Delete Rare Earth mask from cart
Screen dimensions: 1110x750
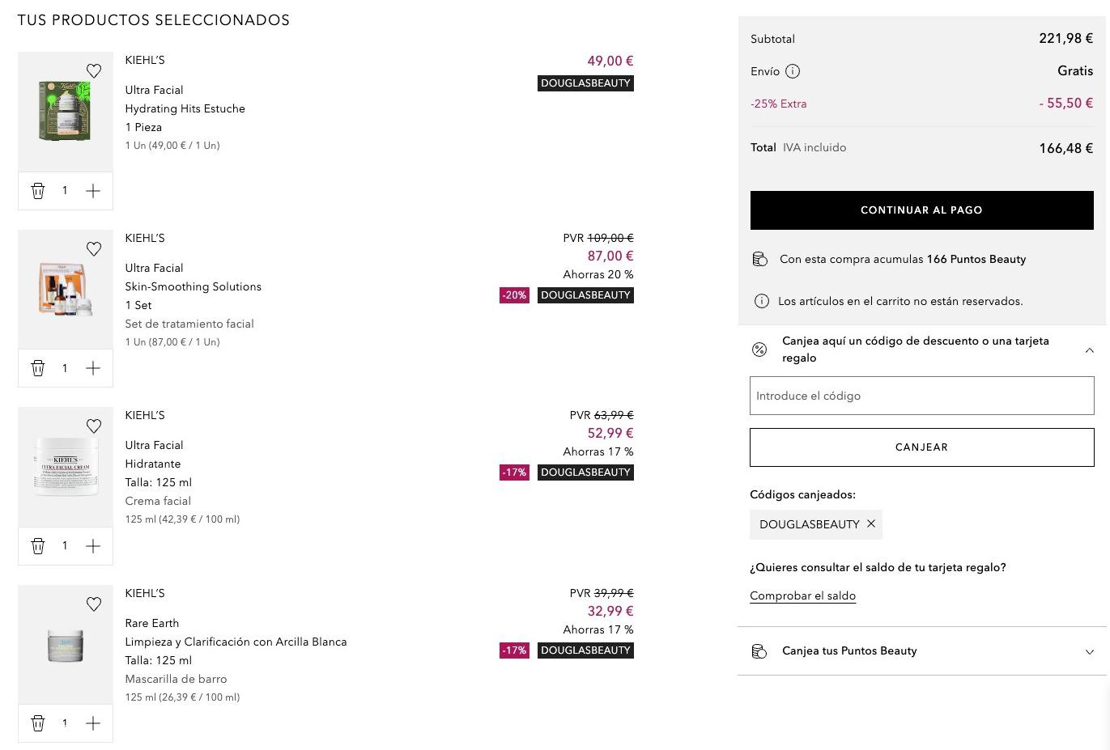pyautogui.click(x=38, y=723)
